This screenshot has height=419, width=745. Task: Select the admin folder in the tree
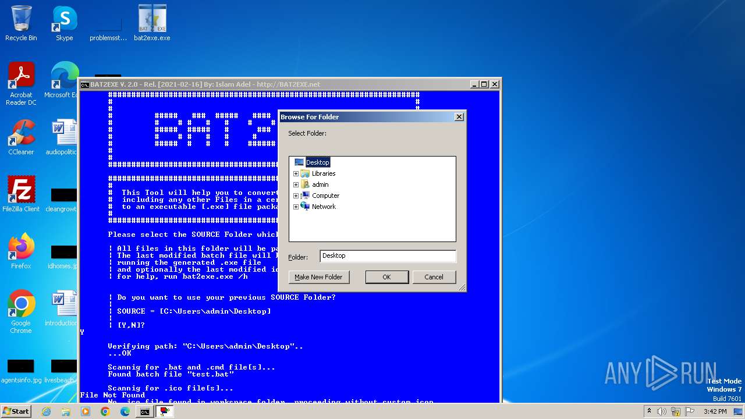tap(320, 184)
